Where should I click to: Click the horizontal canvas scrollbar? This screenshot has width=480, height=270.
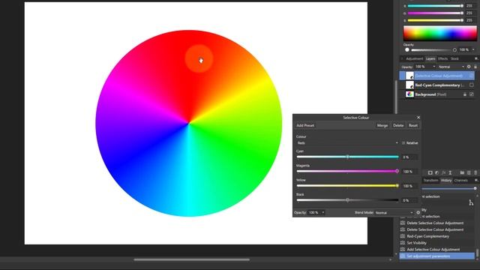[192, 259]
